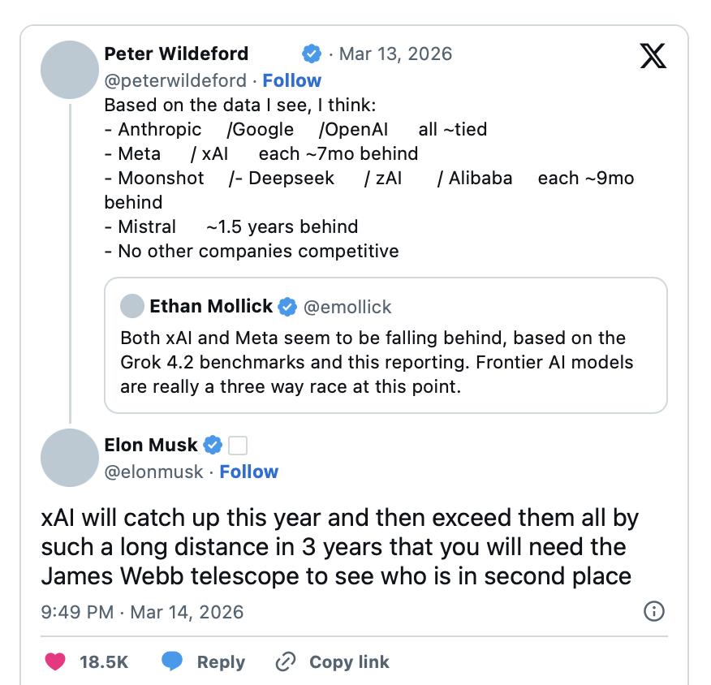Click the square affiliation badge beside Elon Musk
Screen dimensions: 711x685
coord(238,445)
